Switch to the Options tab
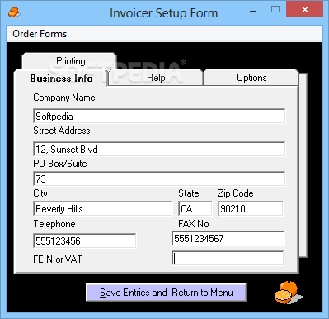Screen dimensions: 329x319 [x=251, y=78]
